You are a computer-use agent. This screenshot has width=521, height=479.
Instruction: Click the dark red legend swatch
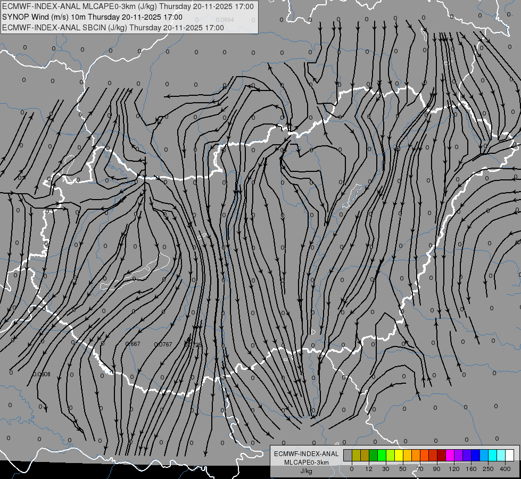click(x=442, y=455)
